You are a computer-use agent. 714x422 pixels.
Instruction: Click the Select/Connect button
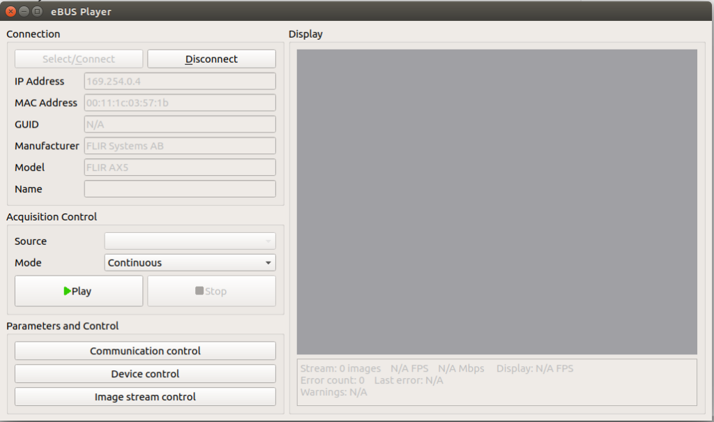coord(79,59)
